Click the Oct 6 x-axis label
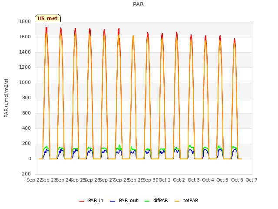This screenshot has height=209, width=278. (237, 180)
